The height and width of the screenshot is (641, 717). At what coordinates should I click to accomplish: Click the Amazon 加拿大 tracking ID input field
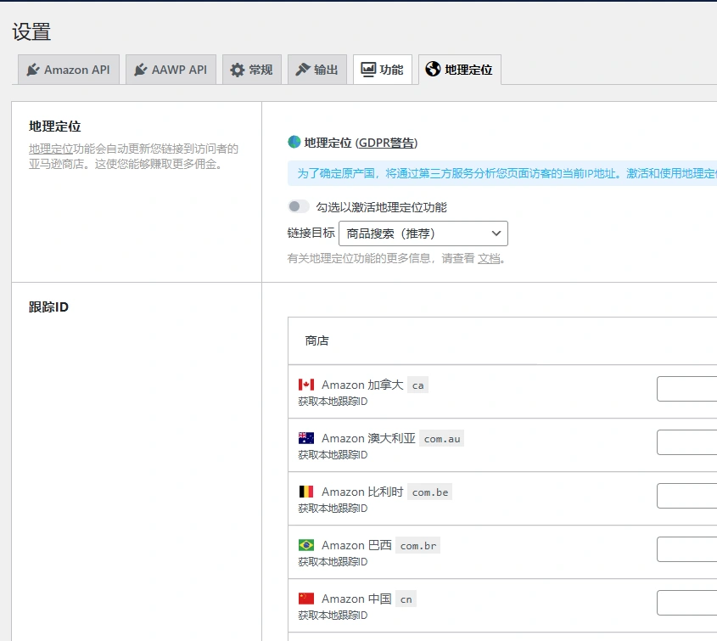689,388
